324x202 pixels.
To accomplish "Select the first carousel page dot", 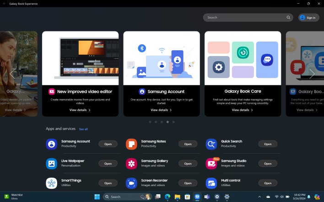I will tap(150, 122).
